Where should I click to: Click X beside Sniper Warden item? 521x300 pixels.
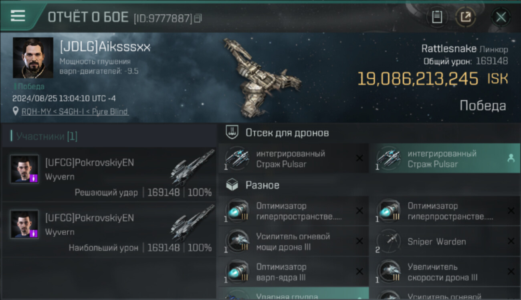[x=511, y=241]
